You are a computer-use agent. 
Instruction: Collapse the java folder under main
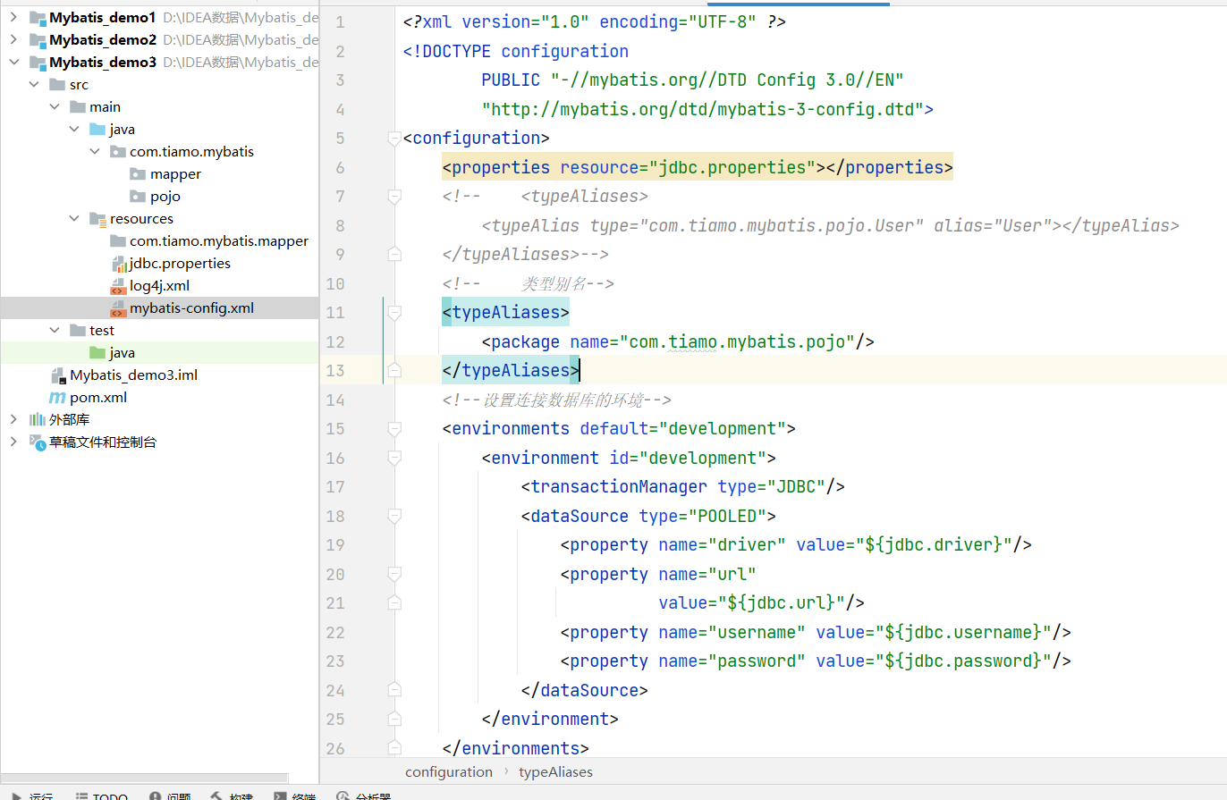(74, 130)
